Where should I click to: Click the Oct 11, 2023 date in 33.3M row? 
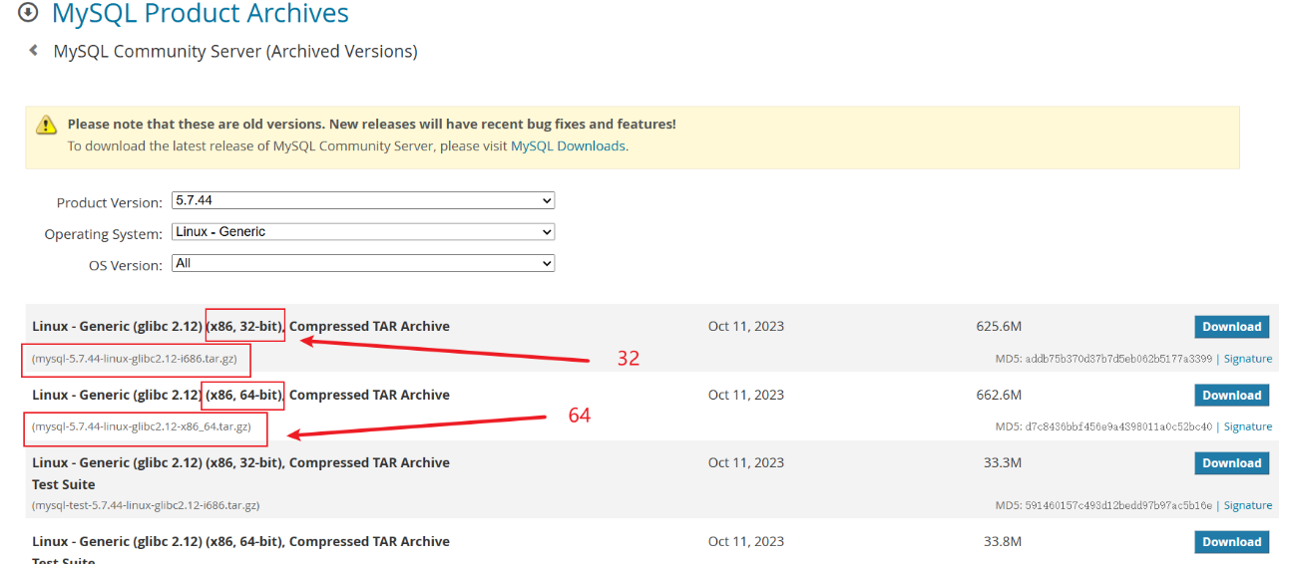click(746, 462)
